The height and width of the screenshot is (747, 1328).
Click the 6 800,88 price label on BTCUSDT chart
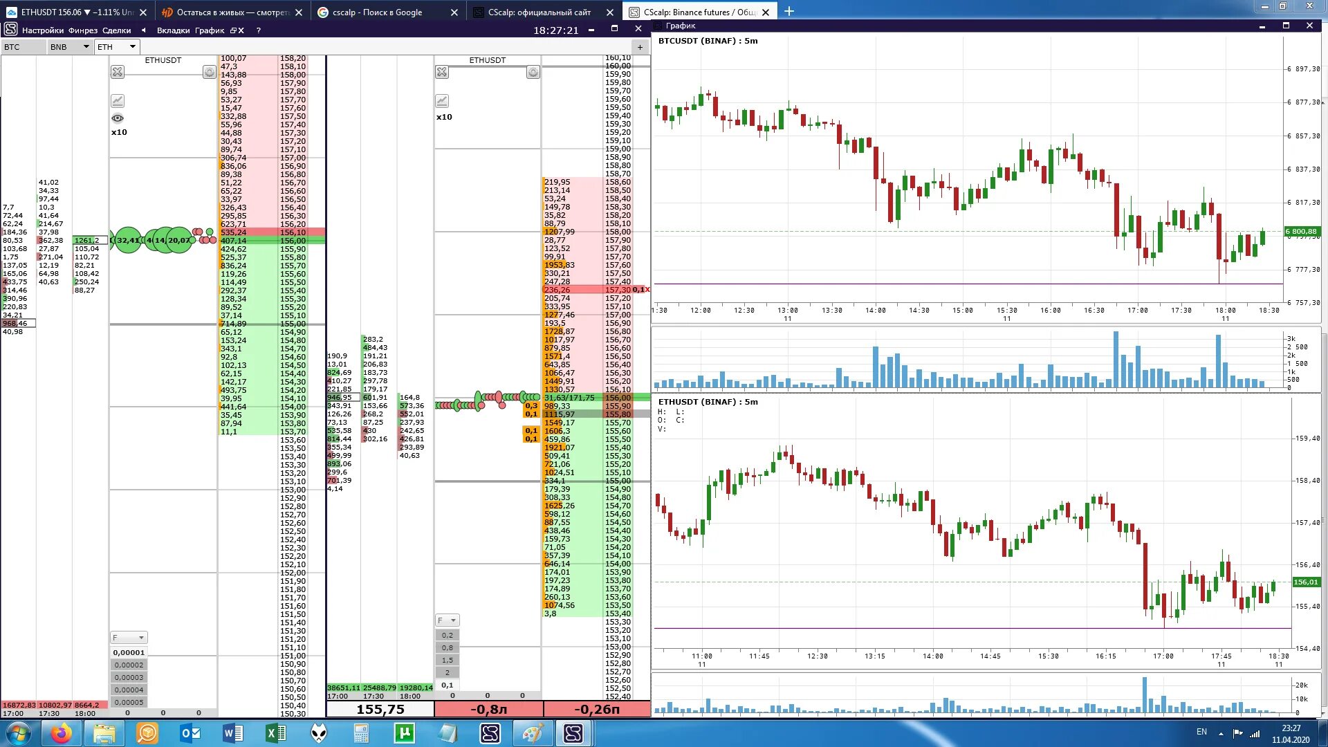click(1302, 232)
